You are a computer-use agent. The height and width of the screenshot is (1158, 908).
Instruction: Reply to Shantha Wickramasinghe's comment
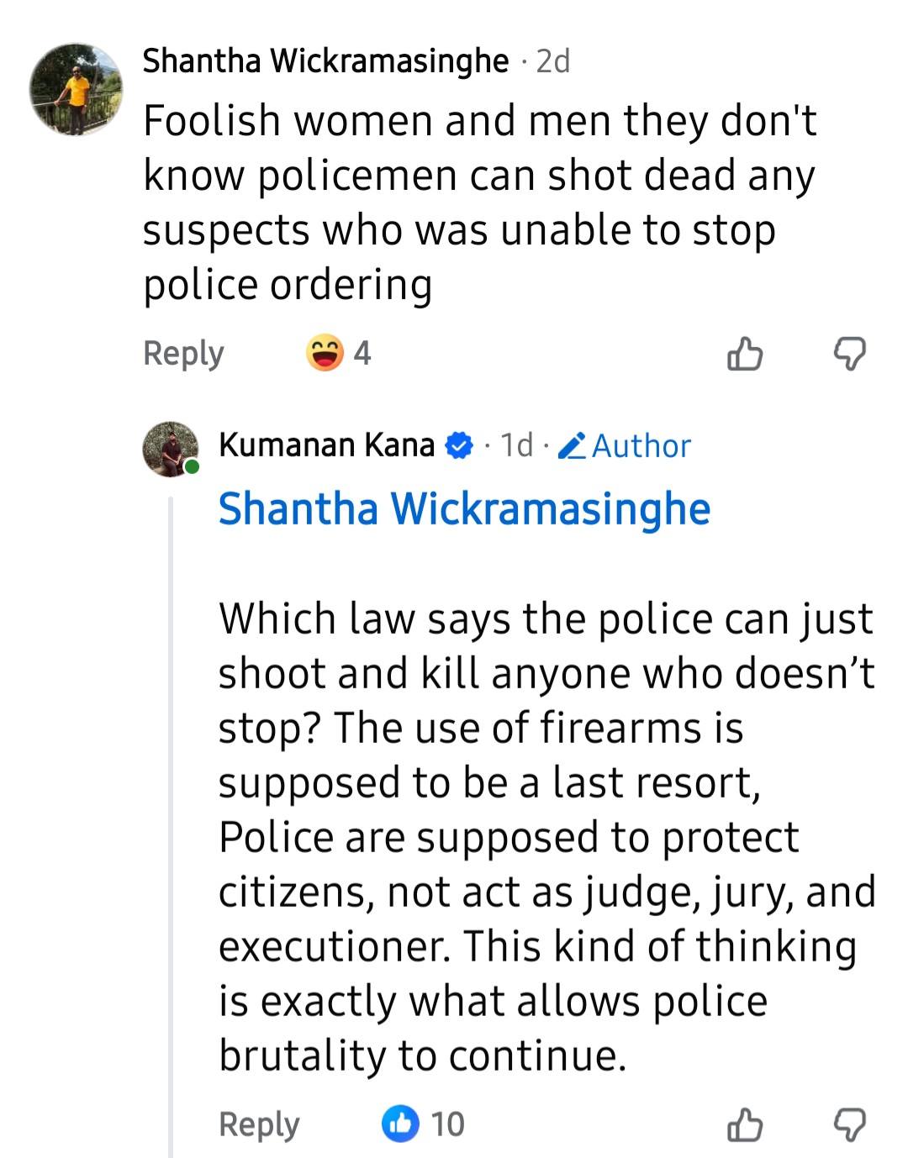pyautogui.click(x=183, y=353)
